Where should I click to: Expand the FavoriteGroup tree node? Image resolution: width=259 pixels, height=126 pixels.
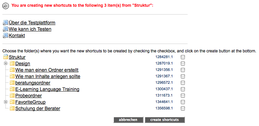tap(6, 102)
